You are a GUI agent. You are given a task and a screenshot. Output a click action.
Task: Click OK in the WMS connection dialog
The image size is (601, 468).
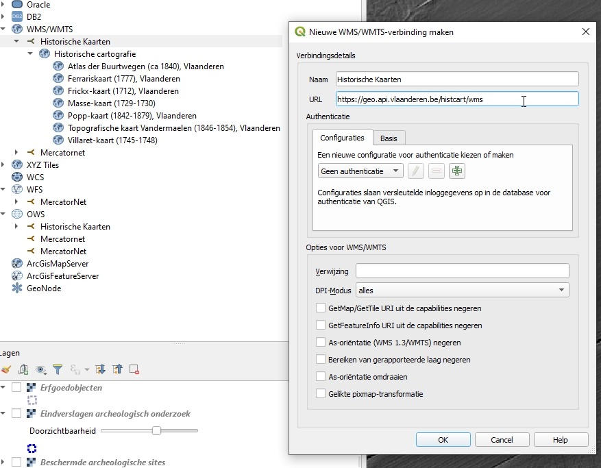pyautogui.click(x=443, y=440)
